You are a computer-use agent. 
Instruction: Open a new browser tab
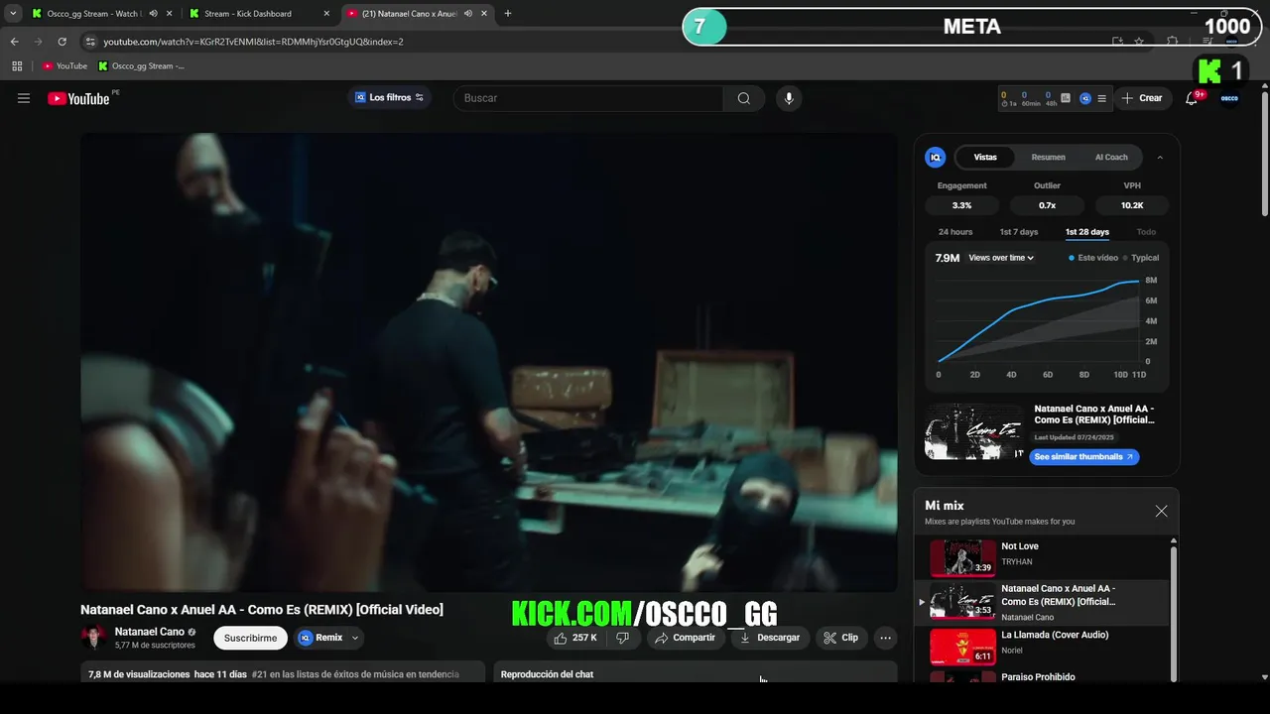(x=508, y=14)
